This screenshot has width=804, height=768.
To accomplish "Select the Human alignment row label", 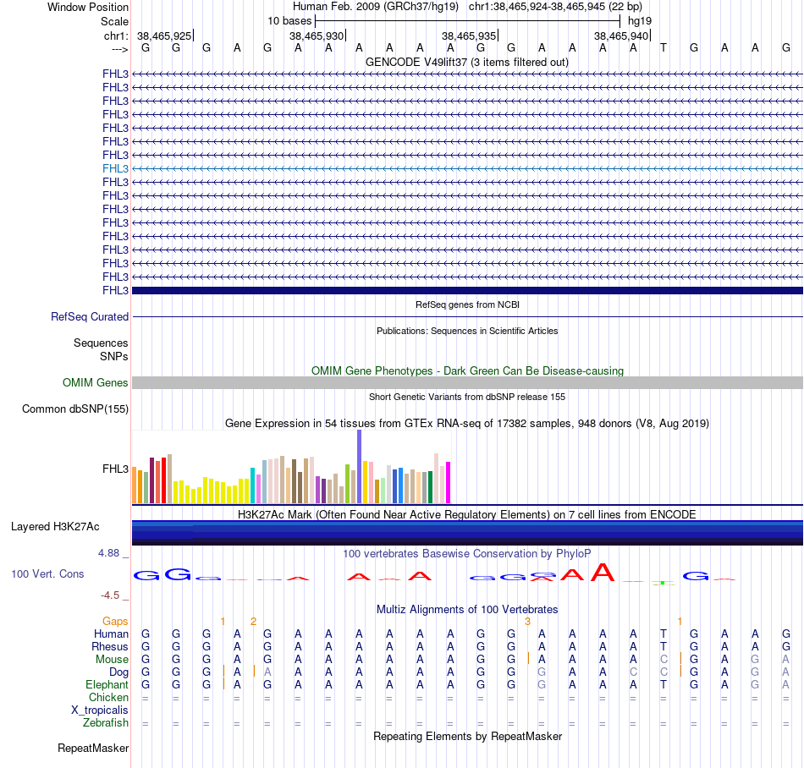I will pos(111,634).
